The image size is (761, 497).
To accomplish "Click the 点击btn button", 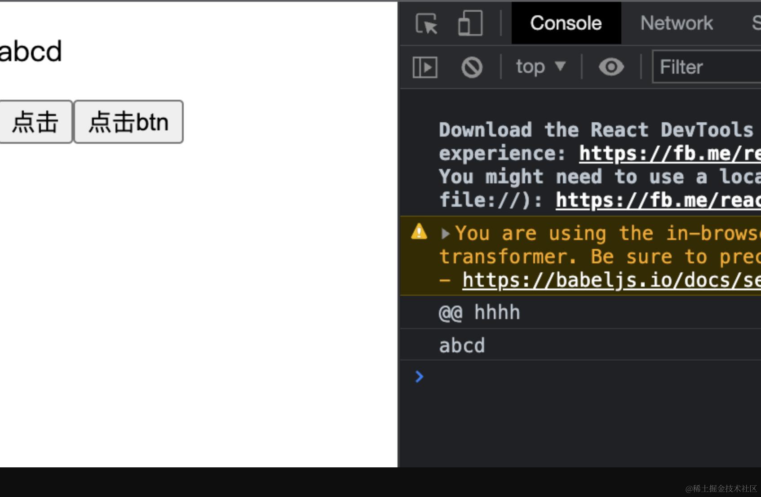I will [128, 122].
